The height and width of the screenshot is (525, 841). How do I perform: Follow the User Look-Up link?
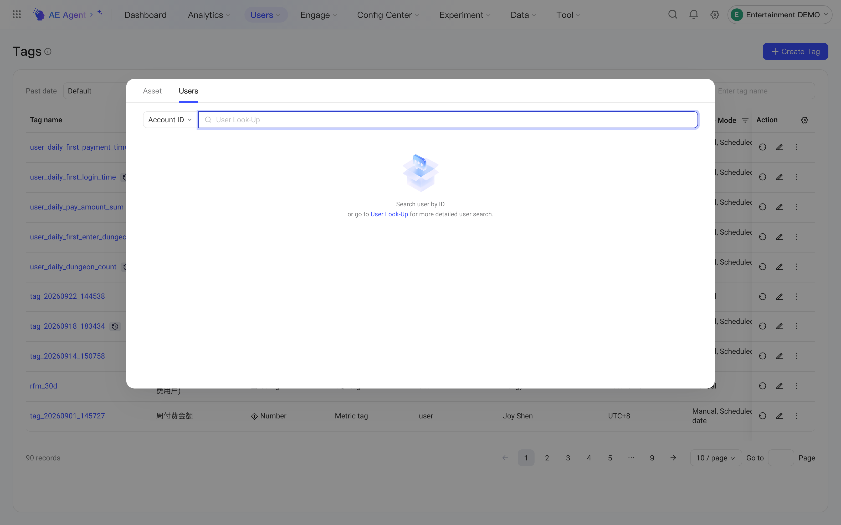click(x=389, y=214)
